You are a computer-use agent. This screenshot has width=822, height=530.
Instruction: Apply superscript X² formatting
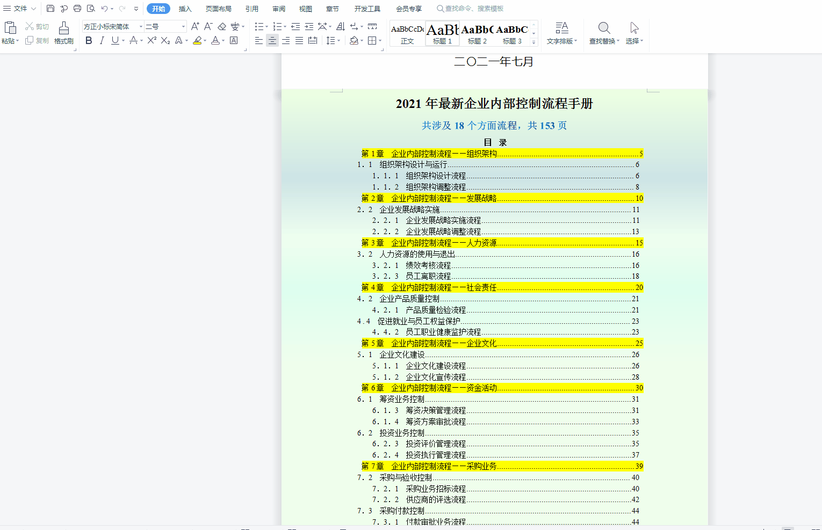pos(152,40)
